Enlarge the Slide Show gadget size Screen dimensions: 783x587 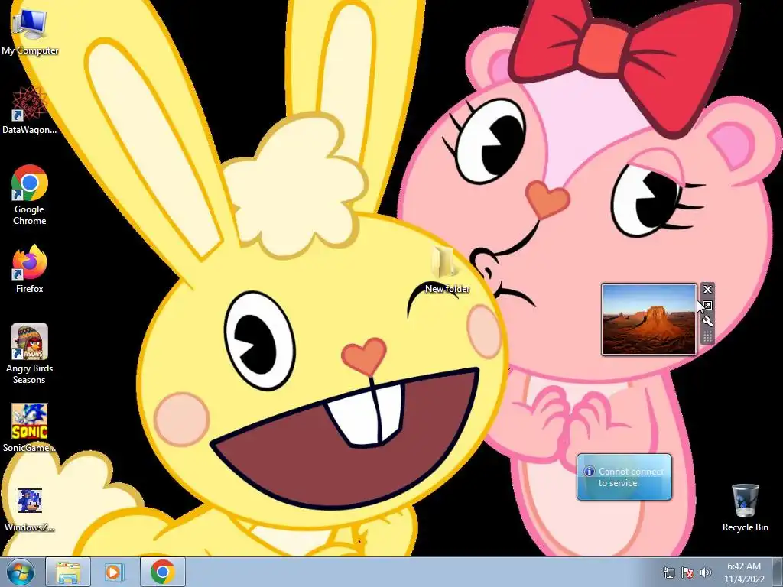(707, 305)
